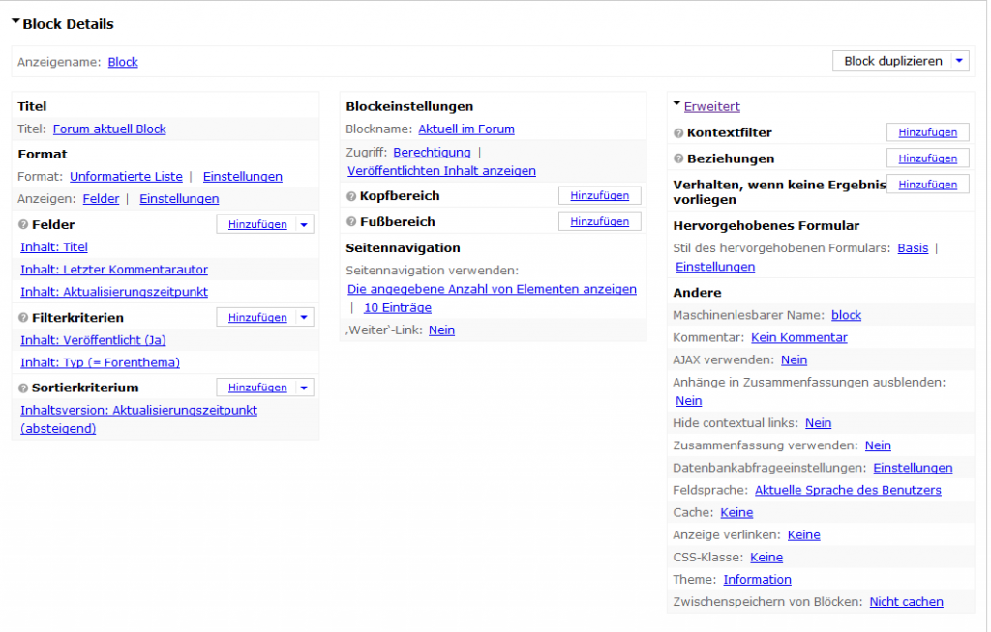Change the 'Weiter'-Link setting Nein
Viewport: 991px width, 632px height.
(441, 330)
